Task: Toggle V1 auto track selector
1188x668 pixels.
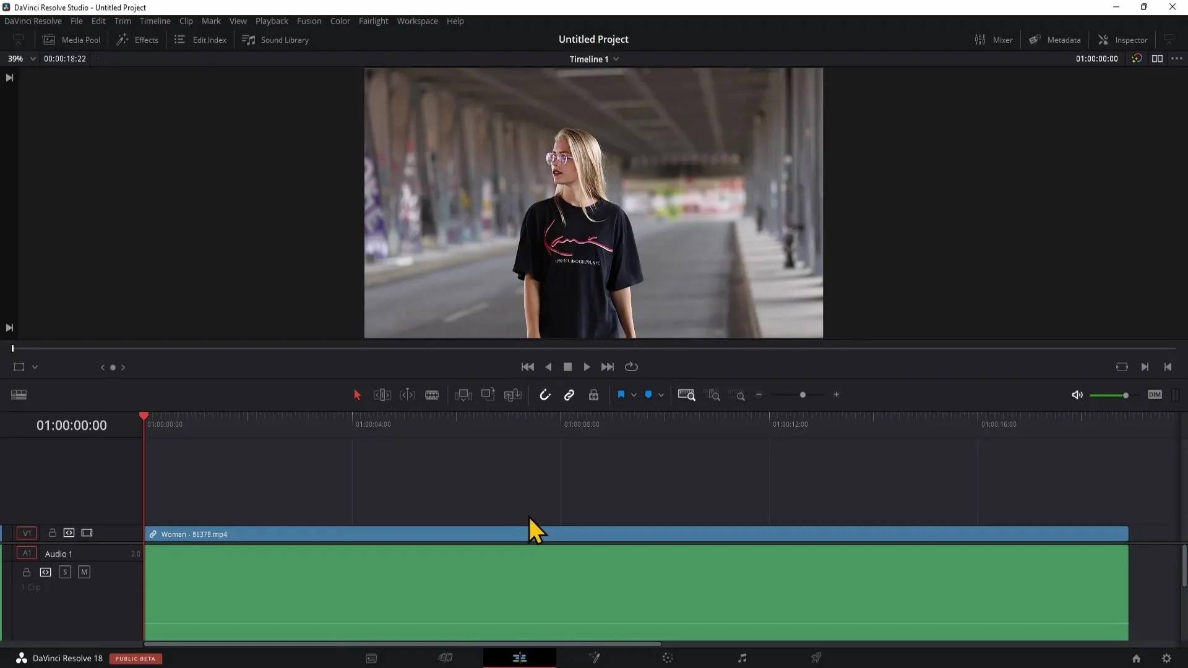Action: [69, 533]
